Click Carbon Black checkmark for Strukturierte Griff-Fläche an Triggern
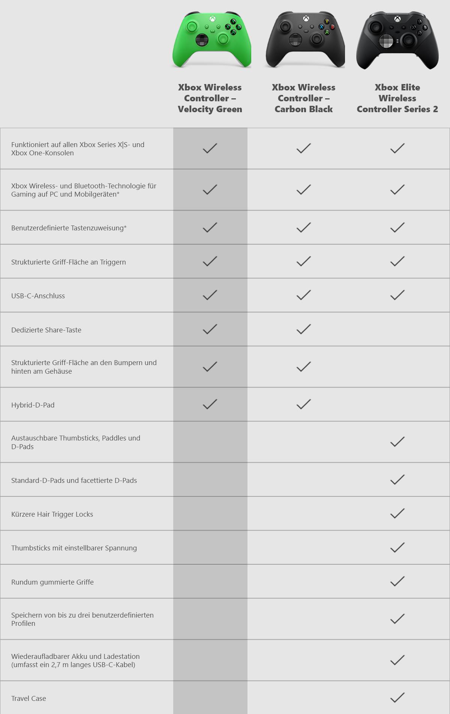Screen dimensions: 450x714 point(304,262)
